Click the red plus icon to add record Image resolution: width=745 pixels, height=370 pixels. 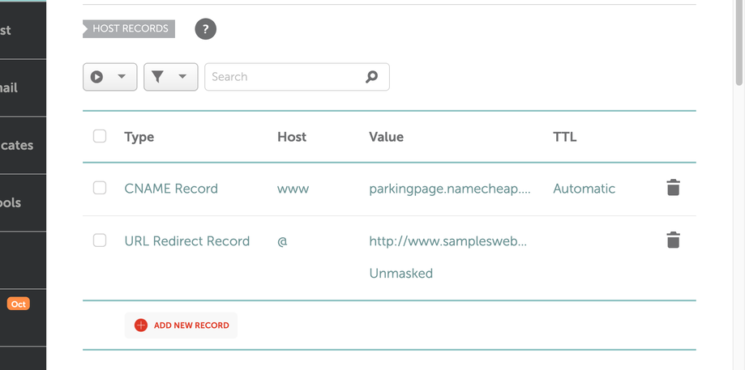(140, 325)
